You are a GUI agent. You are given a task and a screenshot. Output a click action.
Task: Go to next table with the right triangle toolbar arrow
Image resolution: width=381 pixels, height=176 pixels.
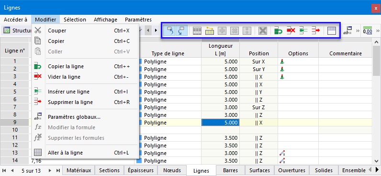click(156, 31)
